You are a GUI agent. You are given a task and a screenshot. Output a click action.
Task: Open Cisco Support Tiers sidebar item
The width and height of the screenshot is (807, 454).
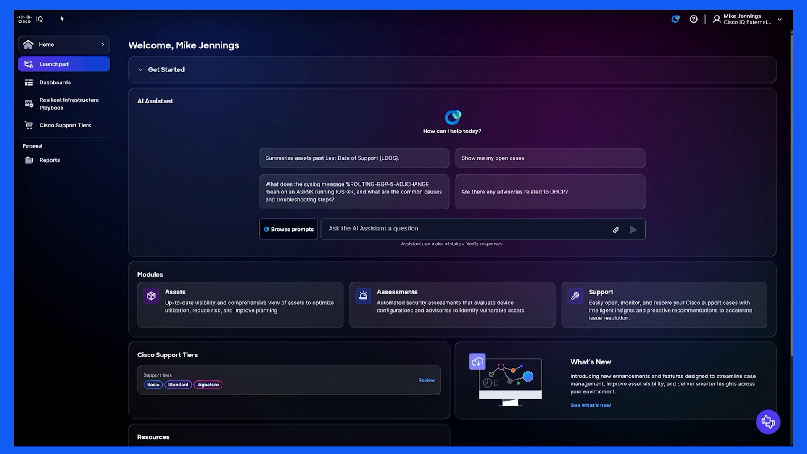[x=64, y=125]
